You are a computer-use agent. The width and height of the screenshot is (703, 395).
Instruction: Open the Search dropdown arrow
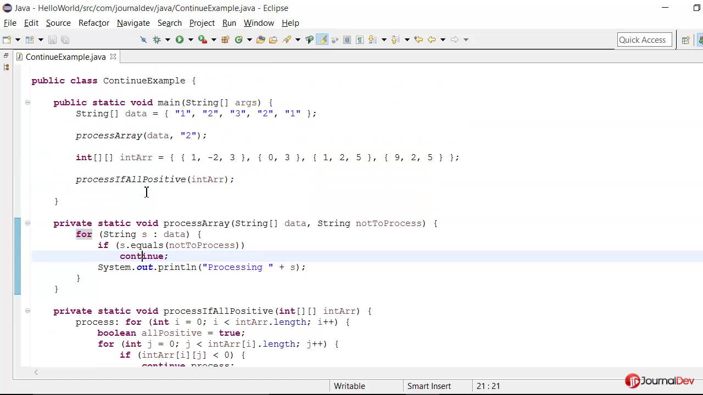click(x=298, y=39)
